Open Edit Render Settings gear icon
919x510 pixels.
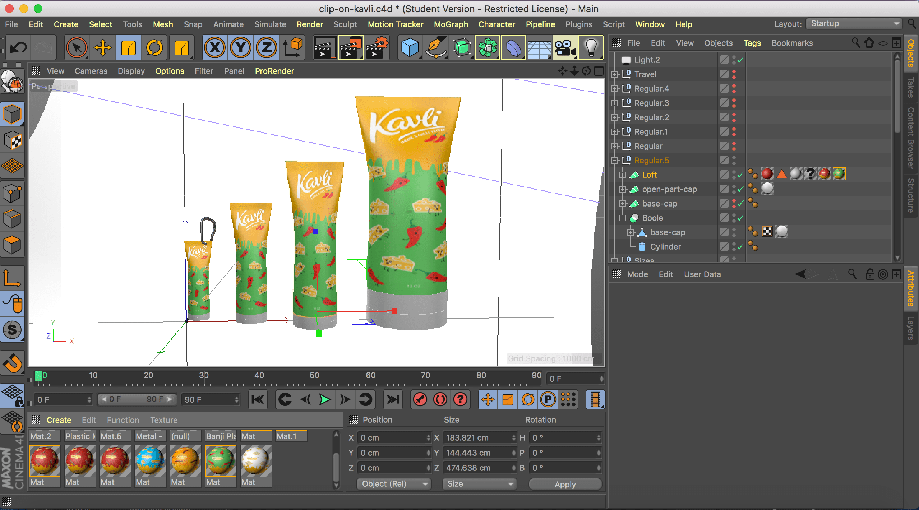click(x=377, y=47)
